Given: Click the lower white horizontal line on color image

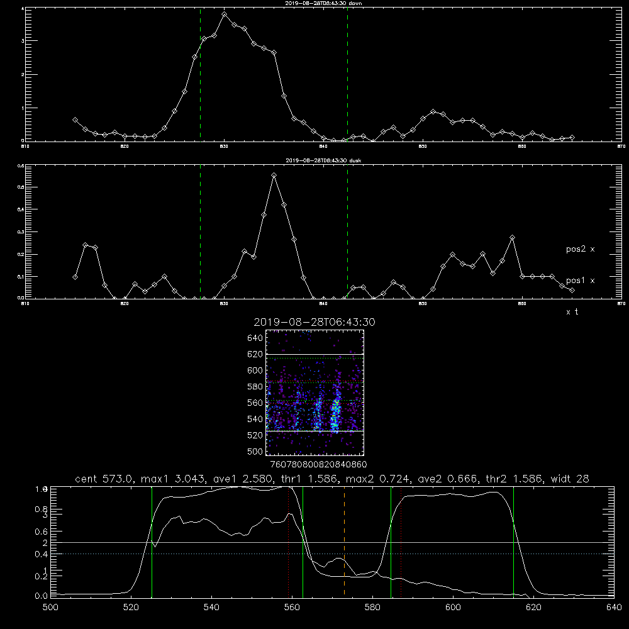Looking at the screenshot, I should click(x=314, y=431).
